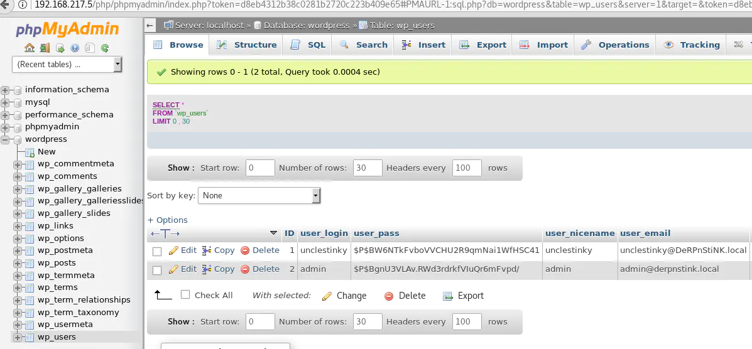Sort by user_login column header
Image resolution: width=752 pixels, height=349 pixels.
(x=324, y=234)
